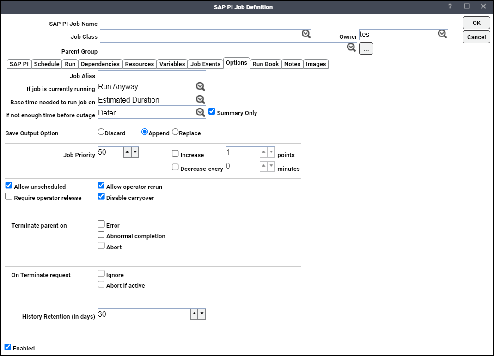Image resolution: width=494 pixels, height=356 pixels.
Task: Open the Resources tab
Action: pos(139,64)
